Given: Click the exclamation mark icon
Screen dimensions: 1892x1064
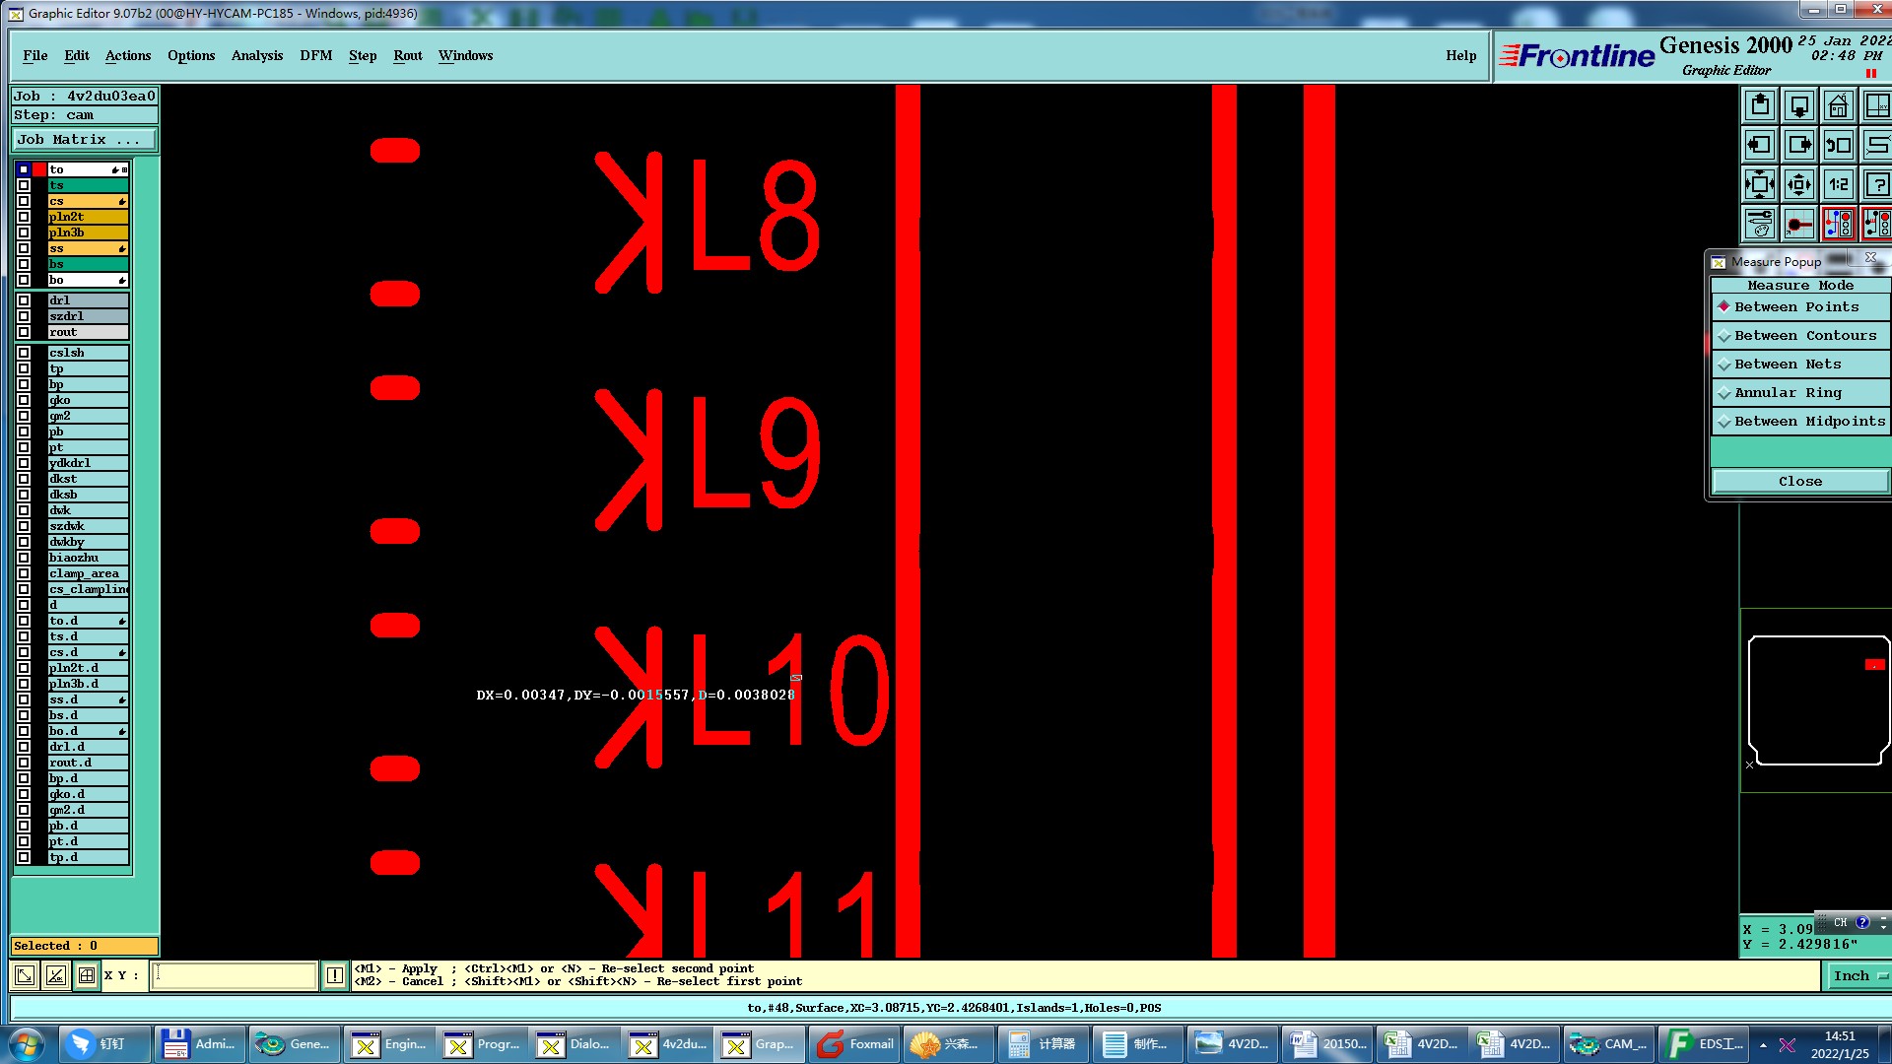Looking at the screenshot, I should tap(335, 975).
